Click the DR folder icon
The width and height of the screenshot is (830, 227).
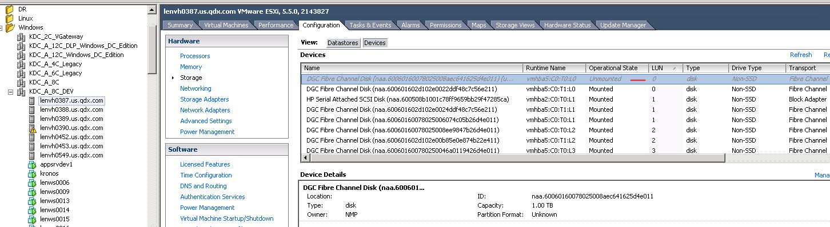click(10, 9)
